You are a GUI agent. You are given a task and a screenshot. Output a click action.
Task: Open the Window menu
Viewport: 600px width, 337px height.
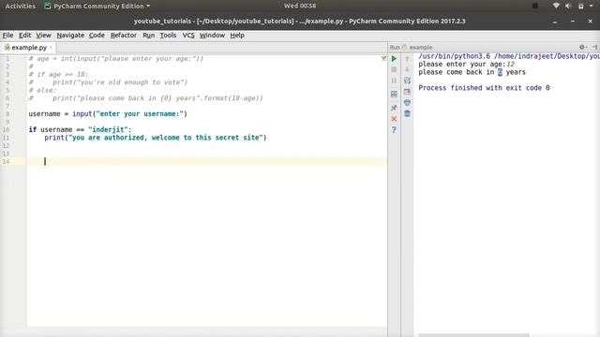tap(212, 36)
